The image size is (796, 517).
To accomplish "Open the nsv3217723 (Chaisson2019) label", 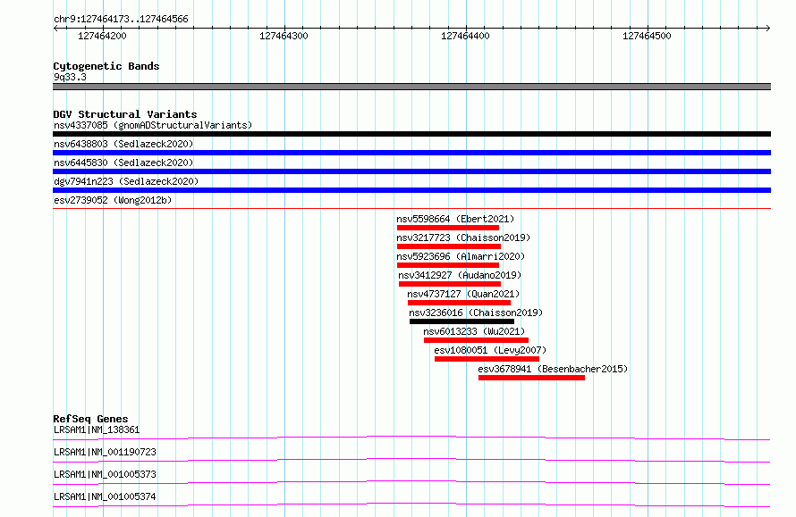I will coord(463,238).
